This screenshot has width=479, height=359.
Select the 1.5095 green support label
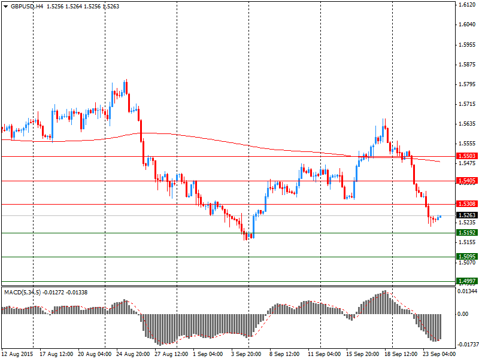tap(467, 257)
